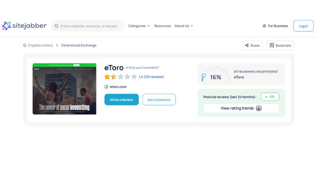Open the For Business link

coord(278,26)
